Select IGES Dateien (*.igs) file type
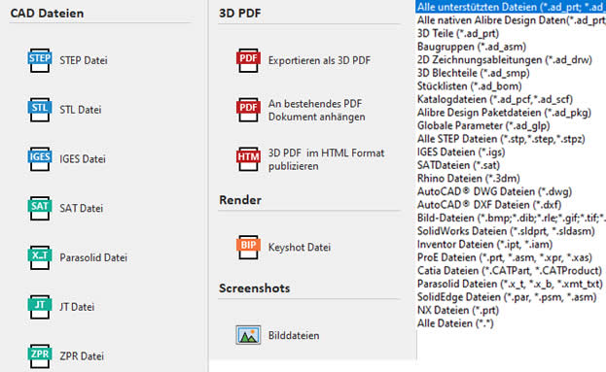 [461, 152]
